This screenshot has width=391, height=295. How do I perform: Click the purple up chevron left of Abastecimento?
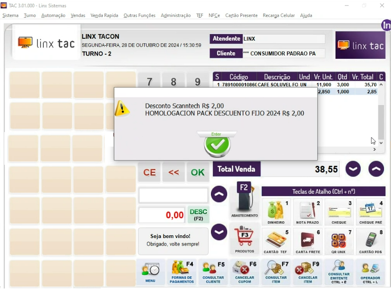(219, 194)
